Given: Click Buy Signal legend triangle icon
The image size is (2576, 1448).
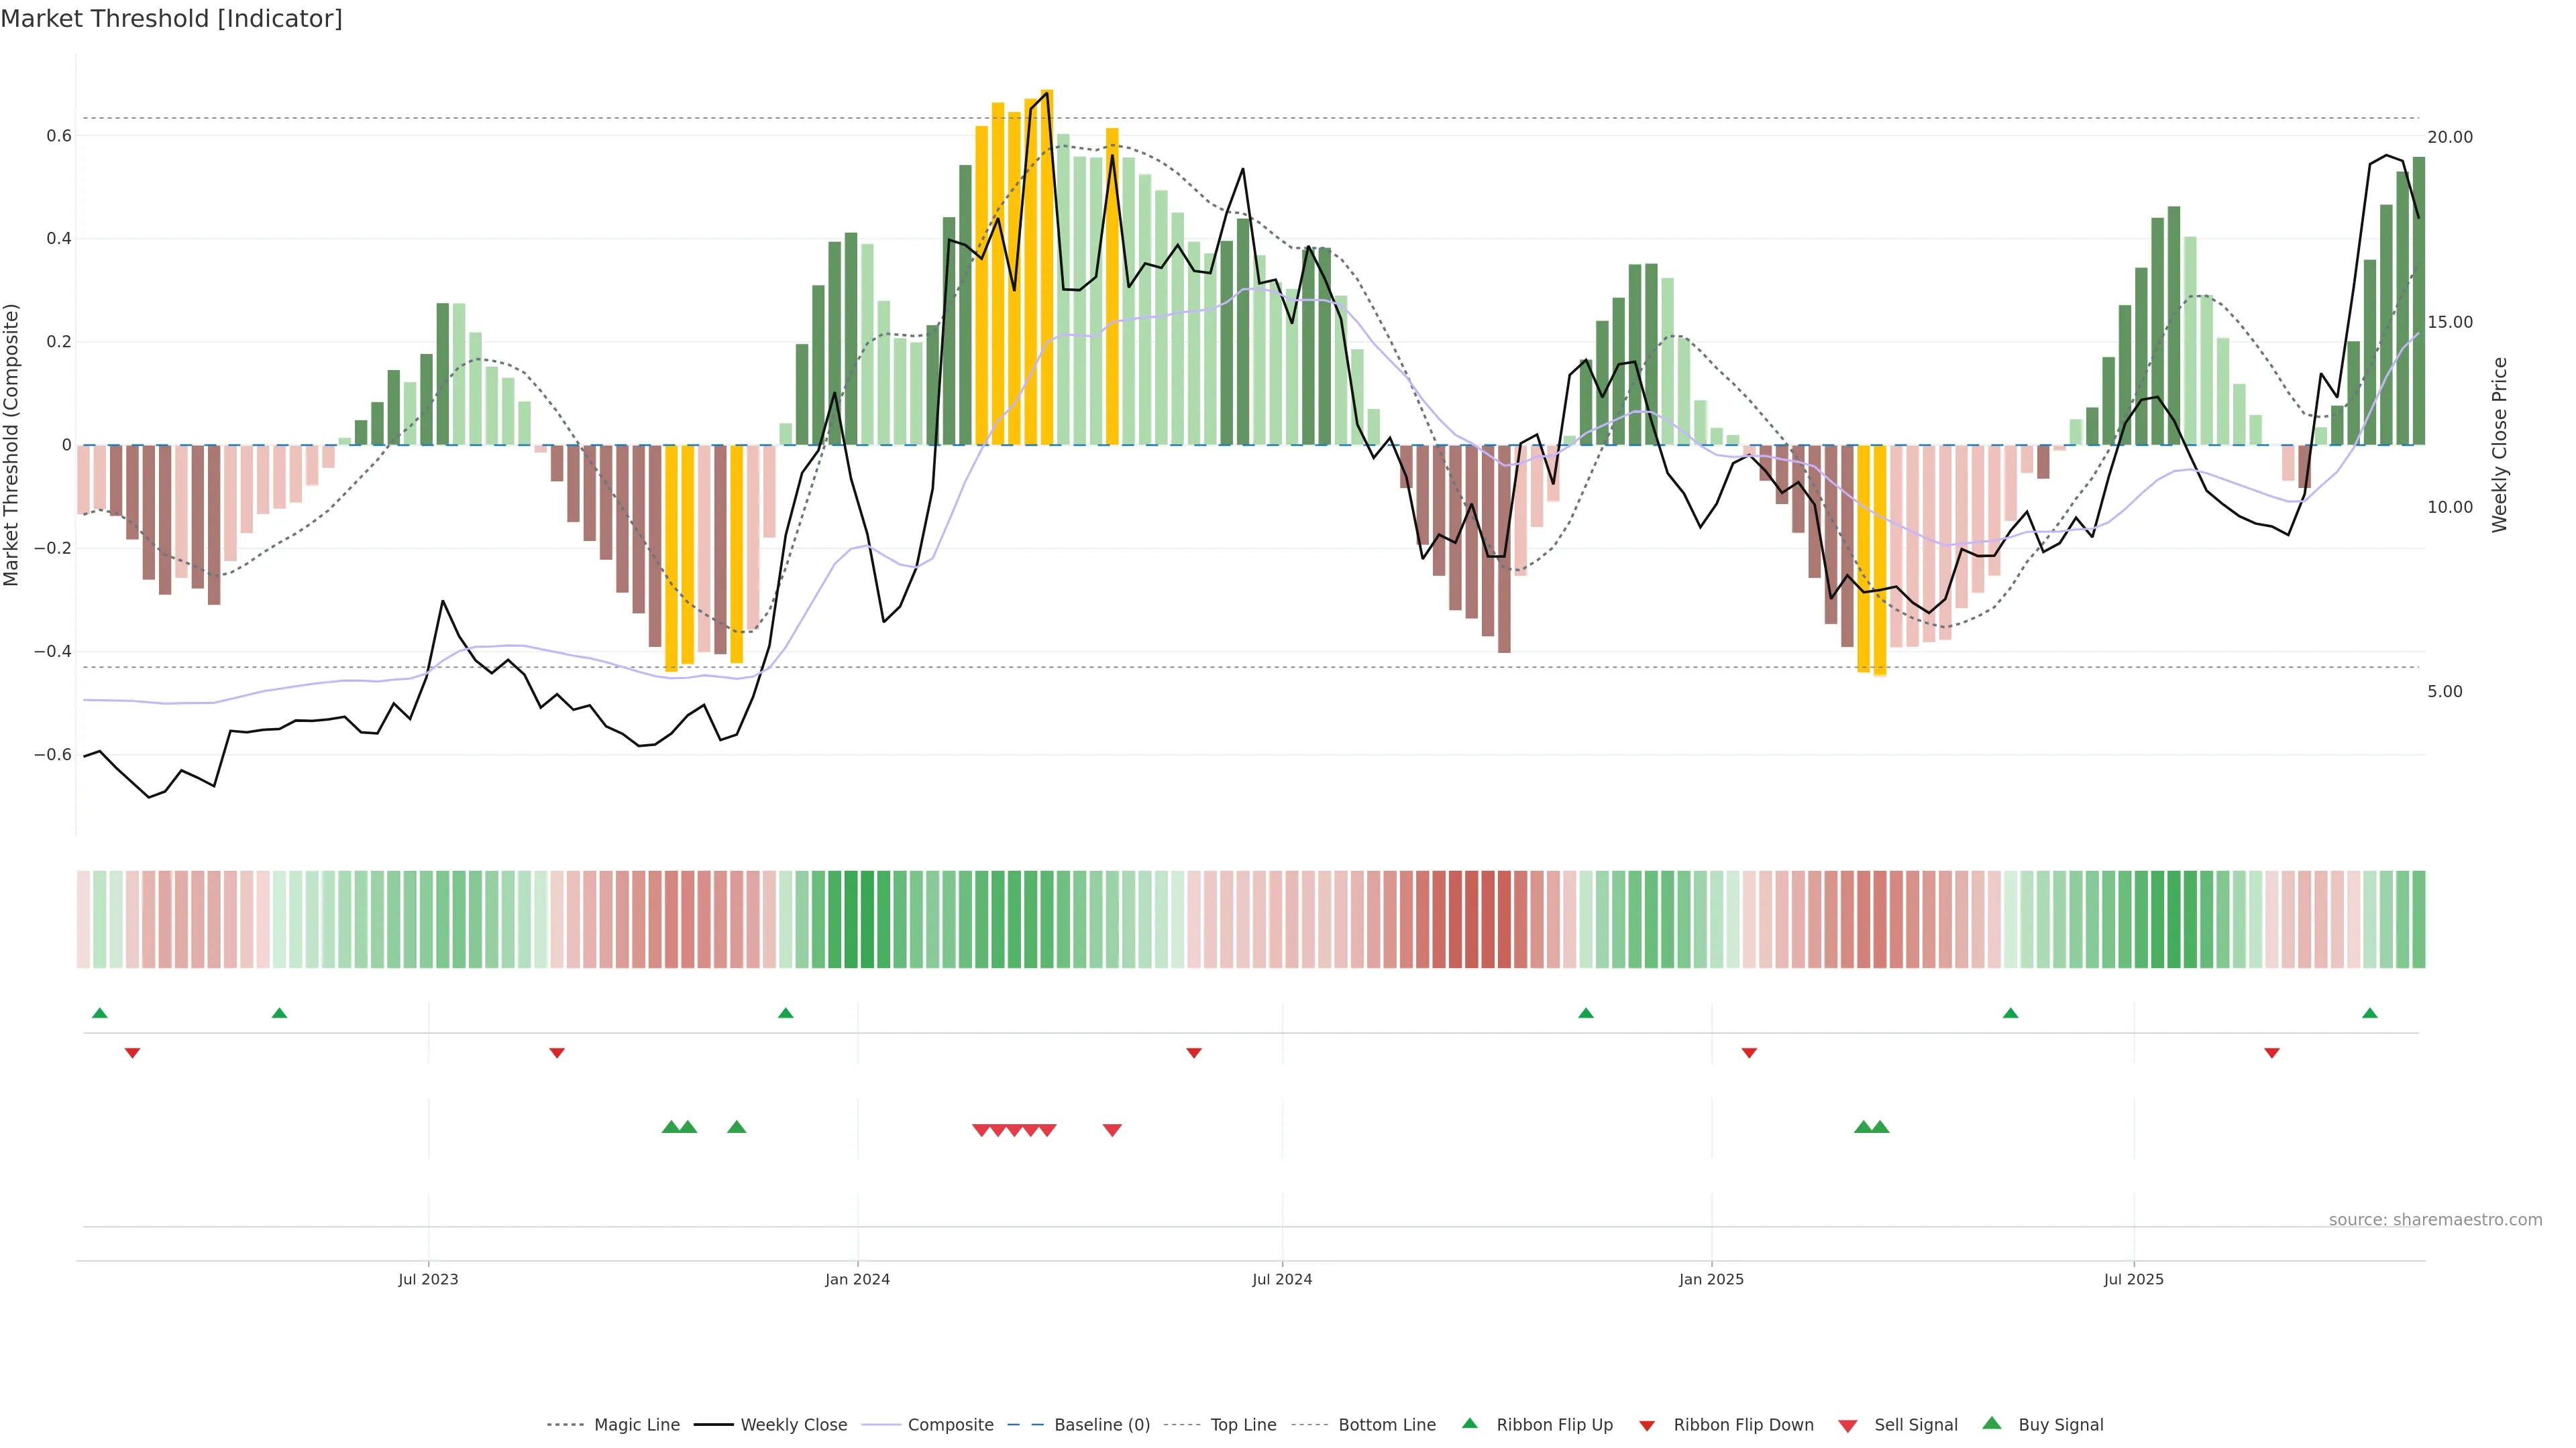Looking at the screenshot, I should [1992, 1423].
